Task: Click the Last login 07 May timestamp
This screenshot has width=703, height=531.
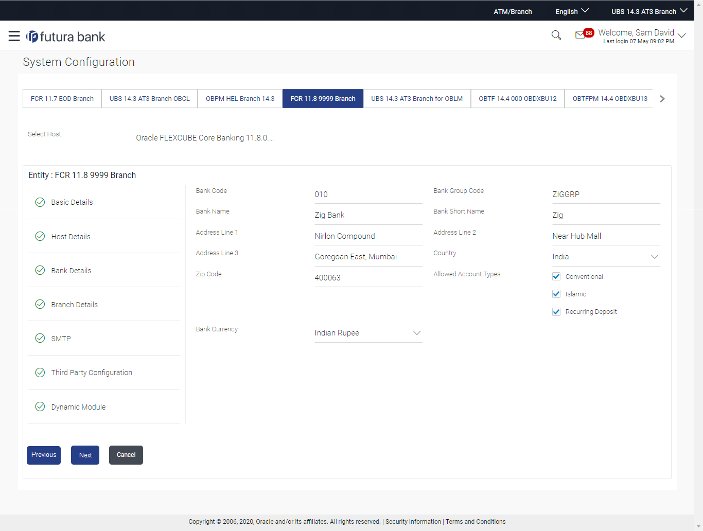Action: pos(639,41)
